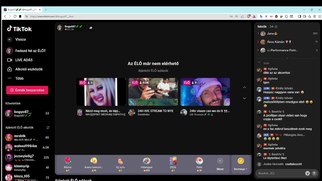Image resolution: width=322 pixels, height=181 pixels.
Task: Send the Fánk gift
Action: [x=199, y=164]
